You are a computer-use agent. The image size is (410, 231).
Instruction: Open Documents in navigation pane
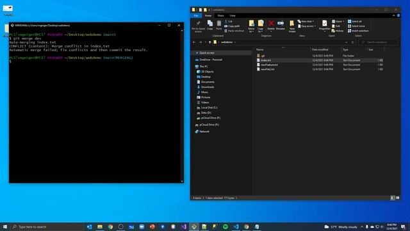[x=208, y=82]
